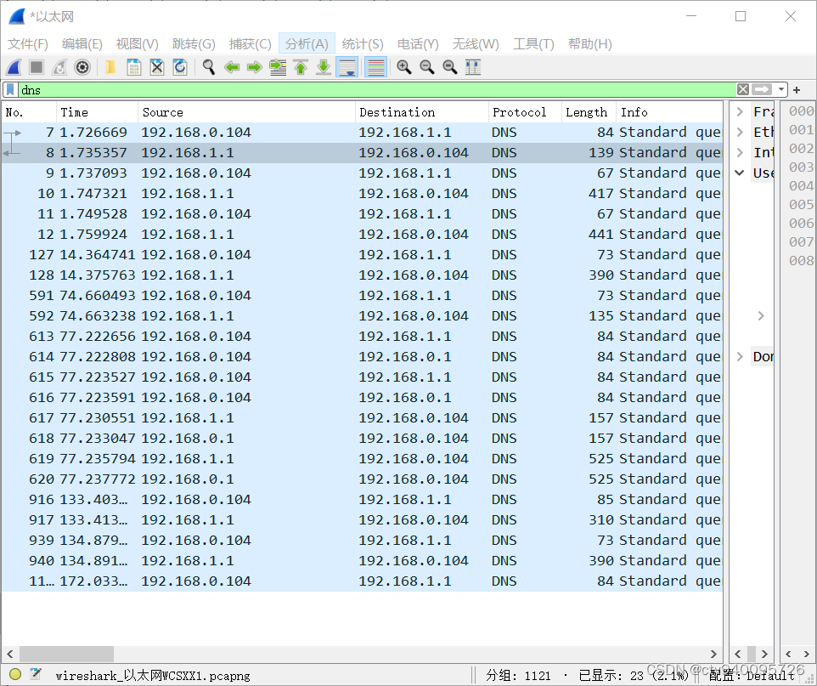Image resolution: width=817 pixels, height=686 pixels.
Task: Sort by the Protocol column header
Action: tap(525, 112)
